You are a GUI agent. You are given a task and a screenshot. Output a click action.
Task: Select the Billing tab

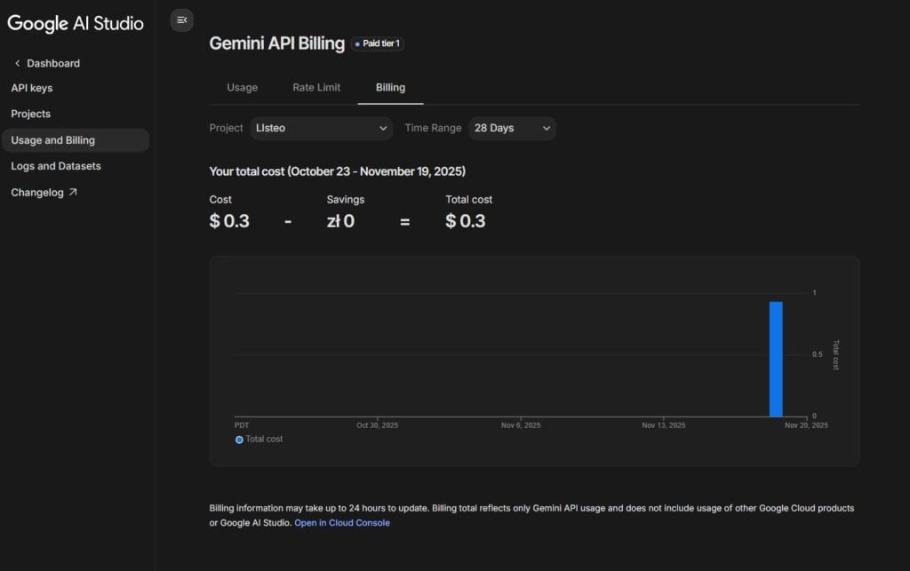(x=390, y=88)
